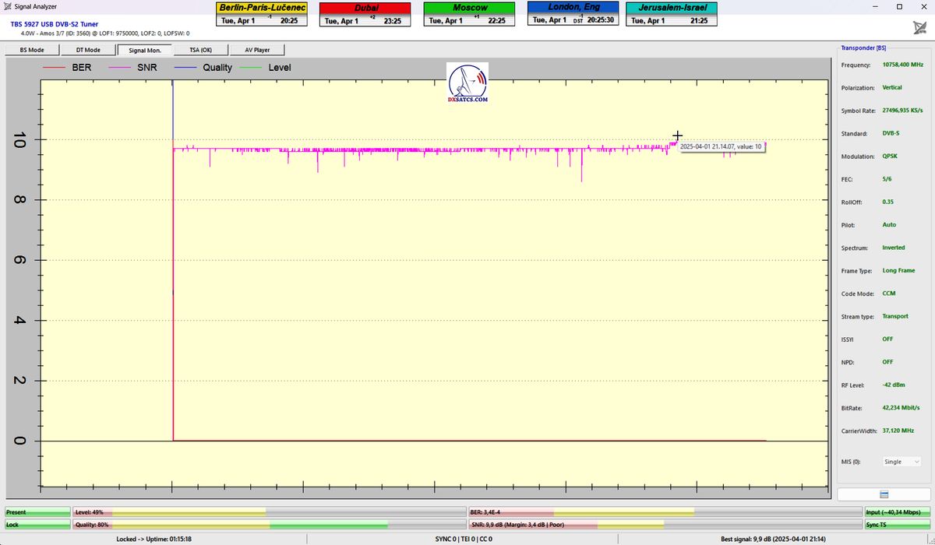Open the MIS Single dropdown
This screenshot has height=545, width=935.
click(901, 462)
